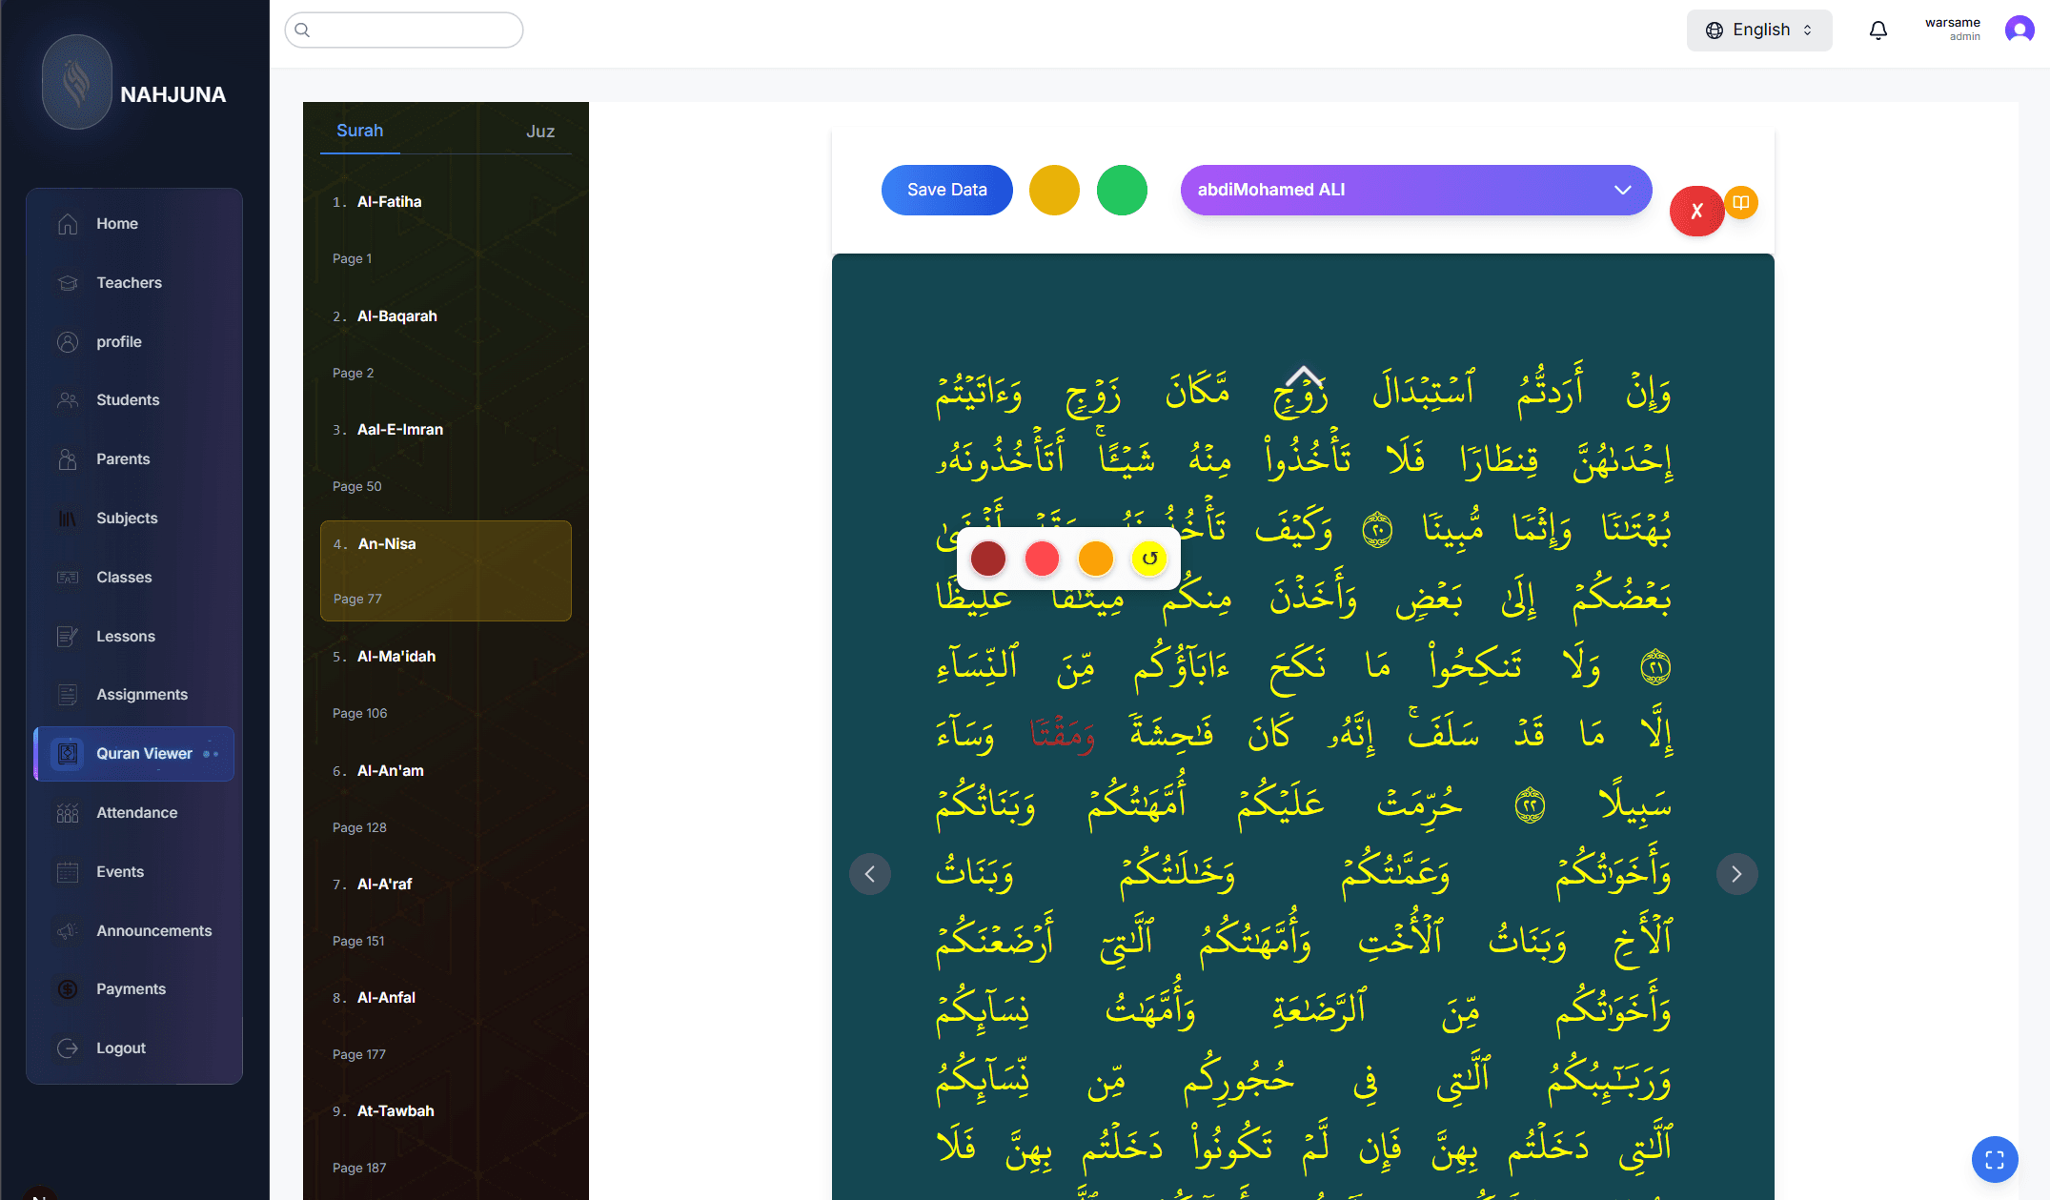Click the fullscreen expand button

click(1995, 1160)
